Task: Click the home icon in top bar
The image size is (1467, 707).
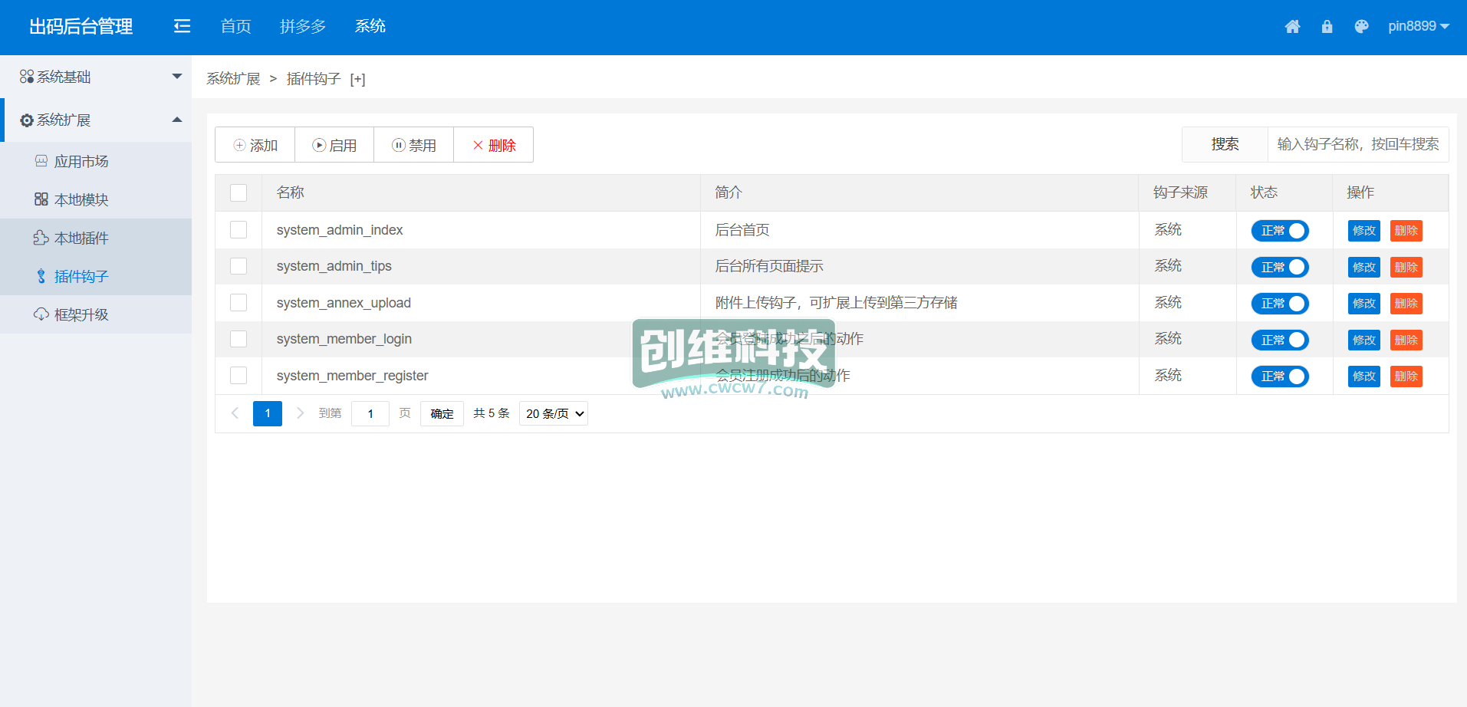Action: pyautogui.click(x=1292, y=27)
